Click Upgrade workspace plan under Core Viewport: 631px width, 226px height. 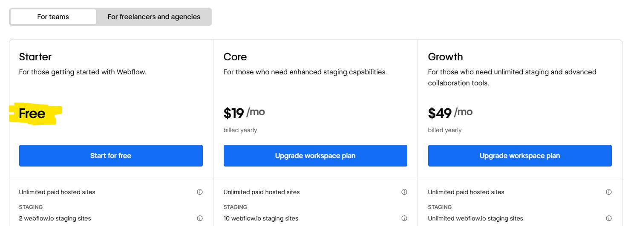tap(315, 155)
